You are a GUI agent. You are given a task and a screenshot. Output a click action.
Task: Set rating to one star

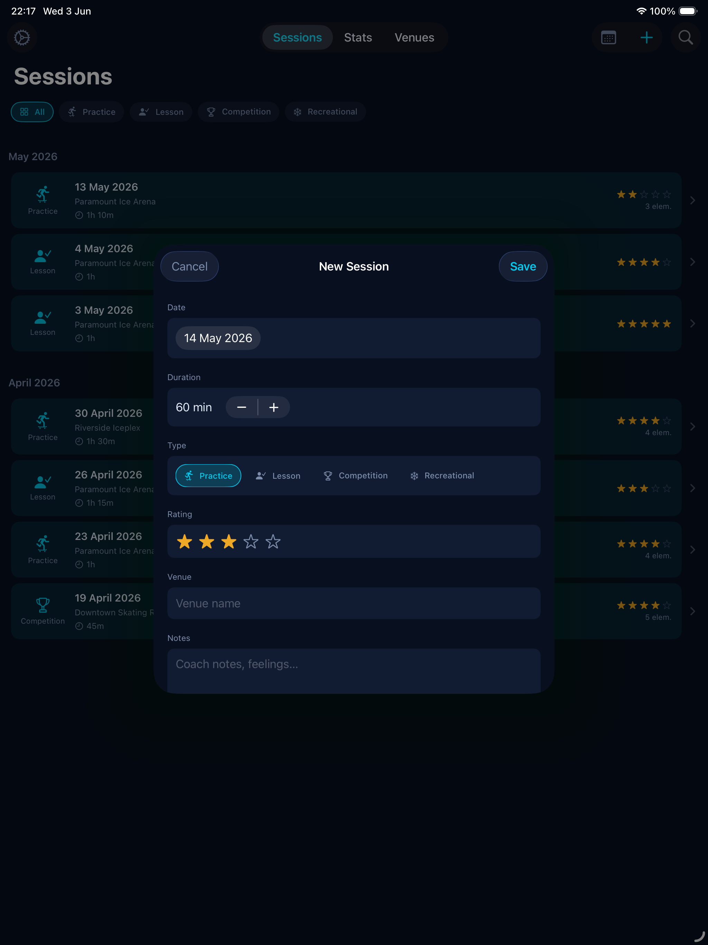[185, 541]
